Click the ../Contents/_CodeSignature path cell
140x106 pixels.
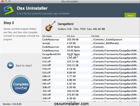pos(107,40)
